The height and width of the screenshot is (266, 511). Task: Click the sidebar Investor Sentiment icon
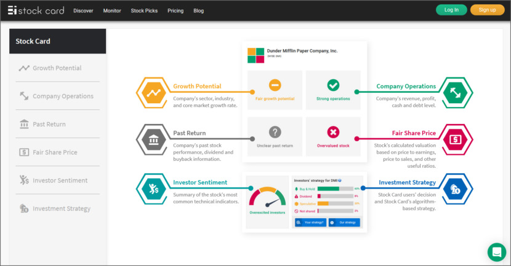coord(24,180)
